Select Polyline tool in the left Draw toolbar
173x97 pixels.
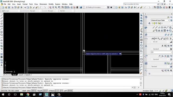(x=2, y=21)
